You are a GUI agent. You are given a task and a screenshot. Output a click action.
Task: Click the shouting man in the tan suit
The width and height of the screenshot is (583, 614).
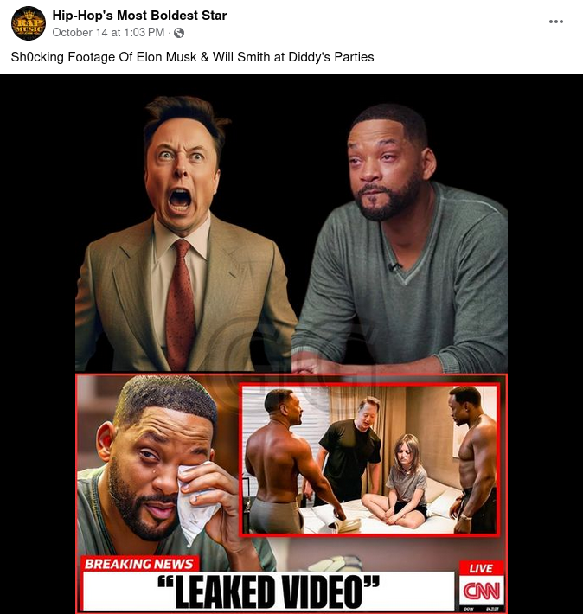pos(184,235)
